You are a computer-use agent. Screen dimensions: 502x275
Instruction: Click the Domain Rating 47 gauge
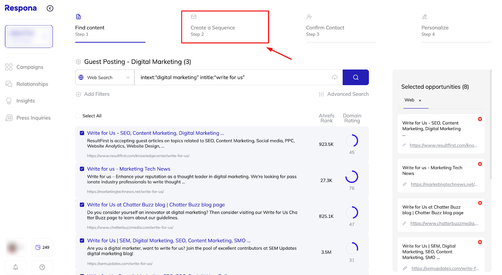coord(352,213)
